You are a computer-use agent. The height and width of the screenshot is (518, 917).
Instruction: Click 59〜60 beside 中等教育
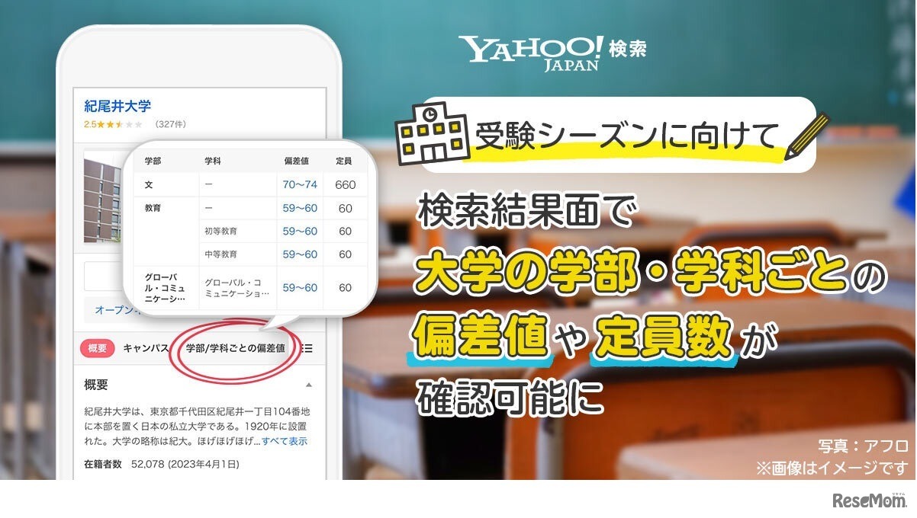tap(299, 253)
